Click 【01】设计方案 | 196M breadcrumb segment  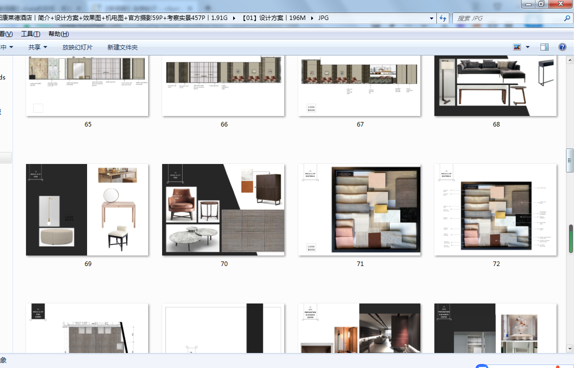(273, 18)
